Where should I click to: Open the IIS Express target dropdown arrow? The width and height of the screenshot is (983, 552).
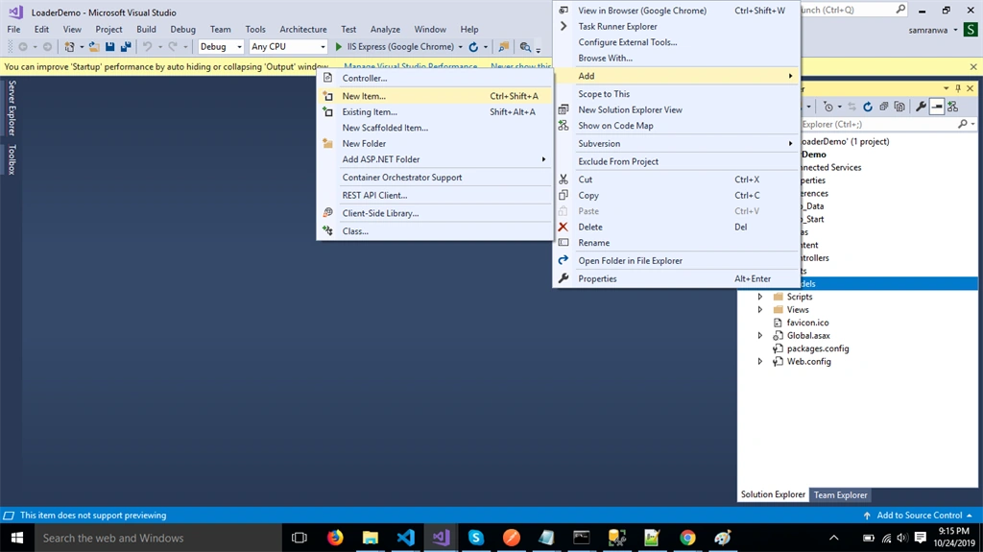460,47
